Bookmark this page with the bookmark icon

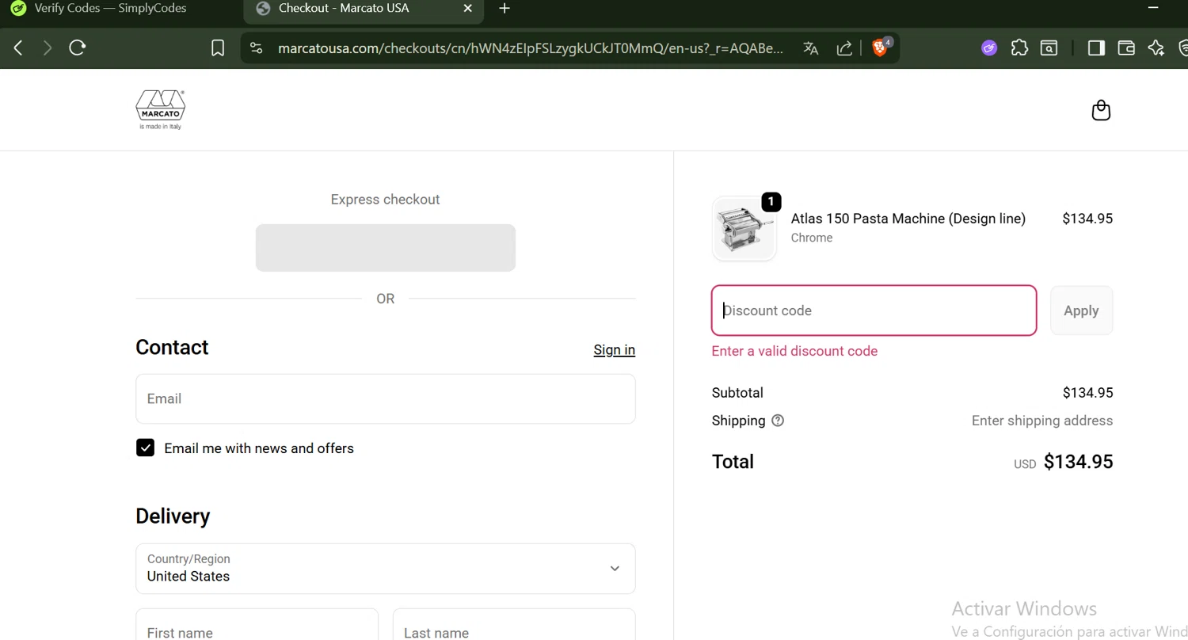pos(218,48)
